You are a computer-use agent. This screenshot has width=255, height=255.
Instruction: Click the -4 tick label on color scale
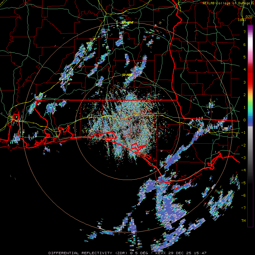coord(243,170)
